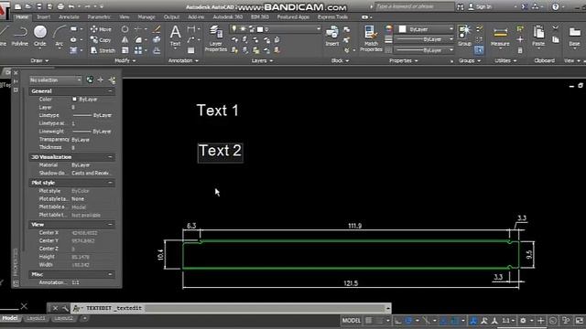Viewport: 586px width, 329px height.
Task: Collapse the View section in Properties palette
Action: pyautogui.click(x=110, y=225)
